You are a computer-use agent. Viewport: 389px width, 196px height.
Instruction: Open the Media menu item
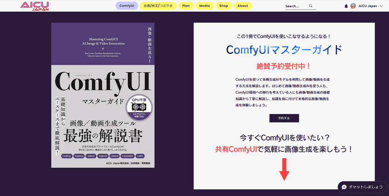[205, 6]
